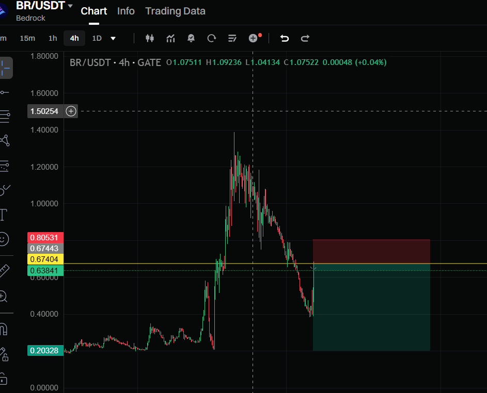Select the trend line drawing tool
Screen dimensions: 487x393
(x=5, y=92)
